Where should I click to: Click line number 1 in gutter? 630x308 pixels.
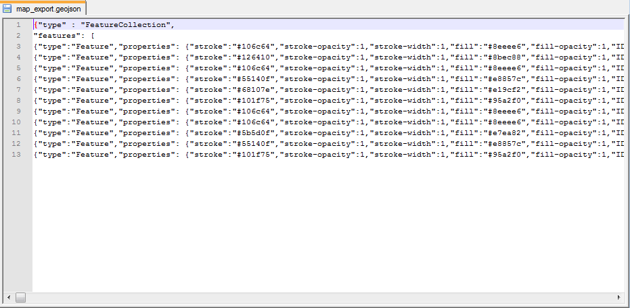pyautogui.click(x=18, y=25)
